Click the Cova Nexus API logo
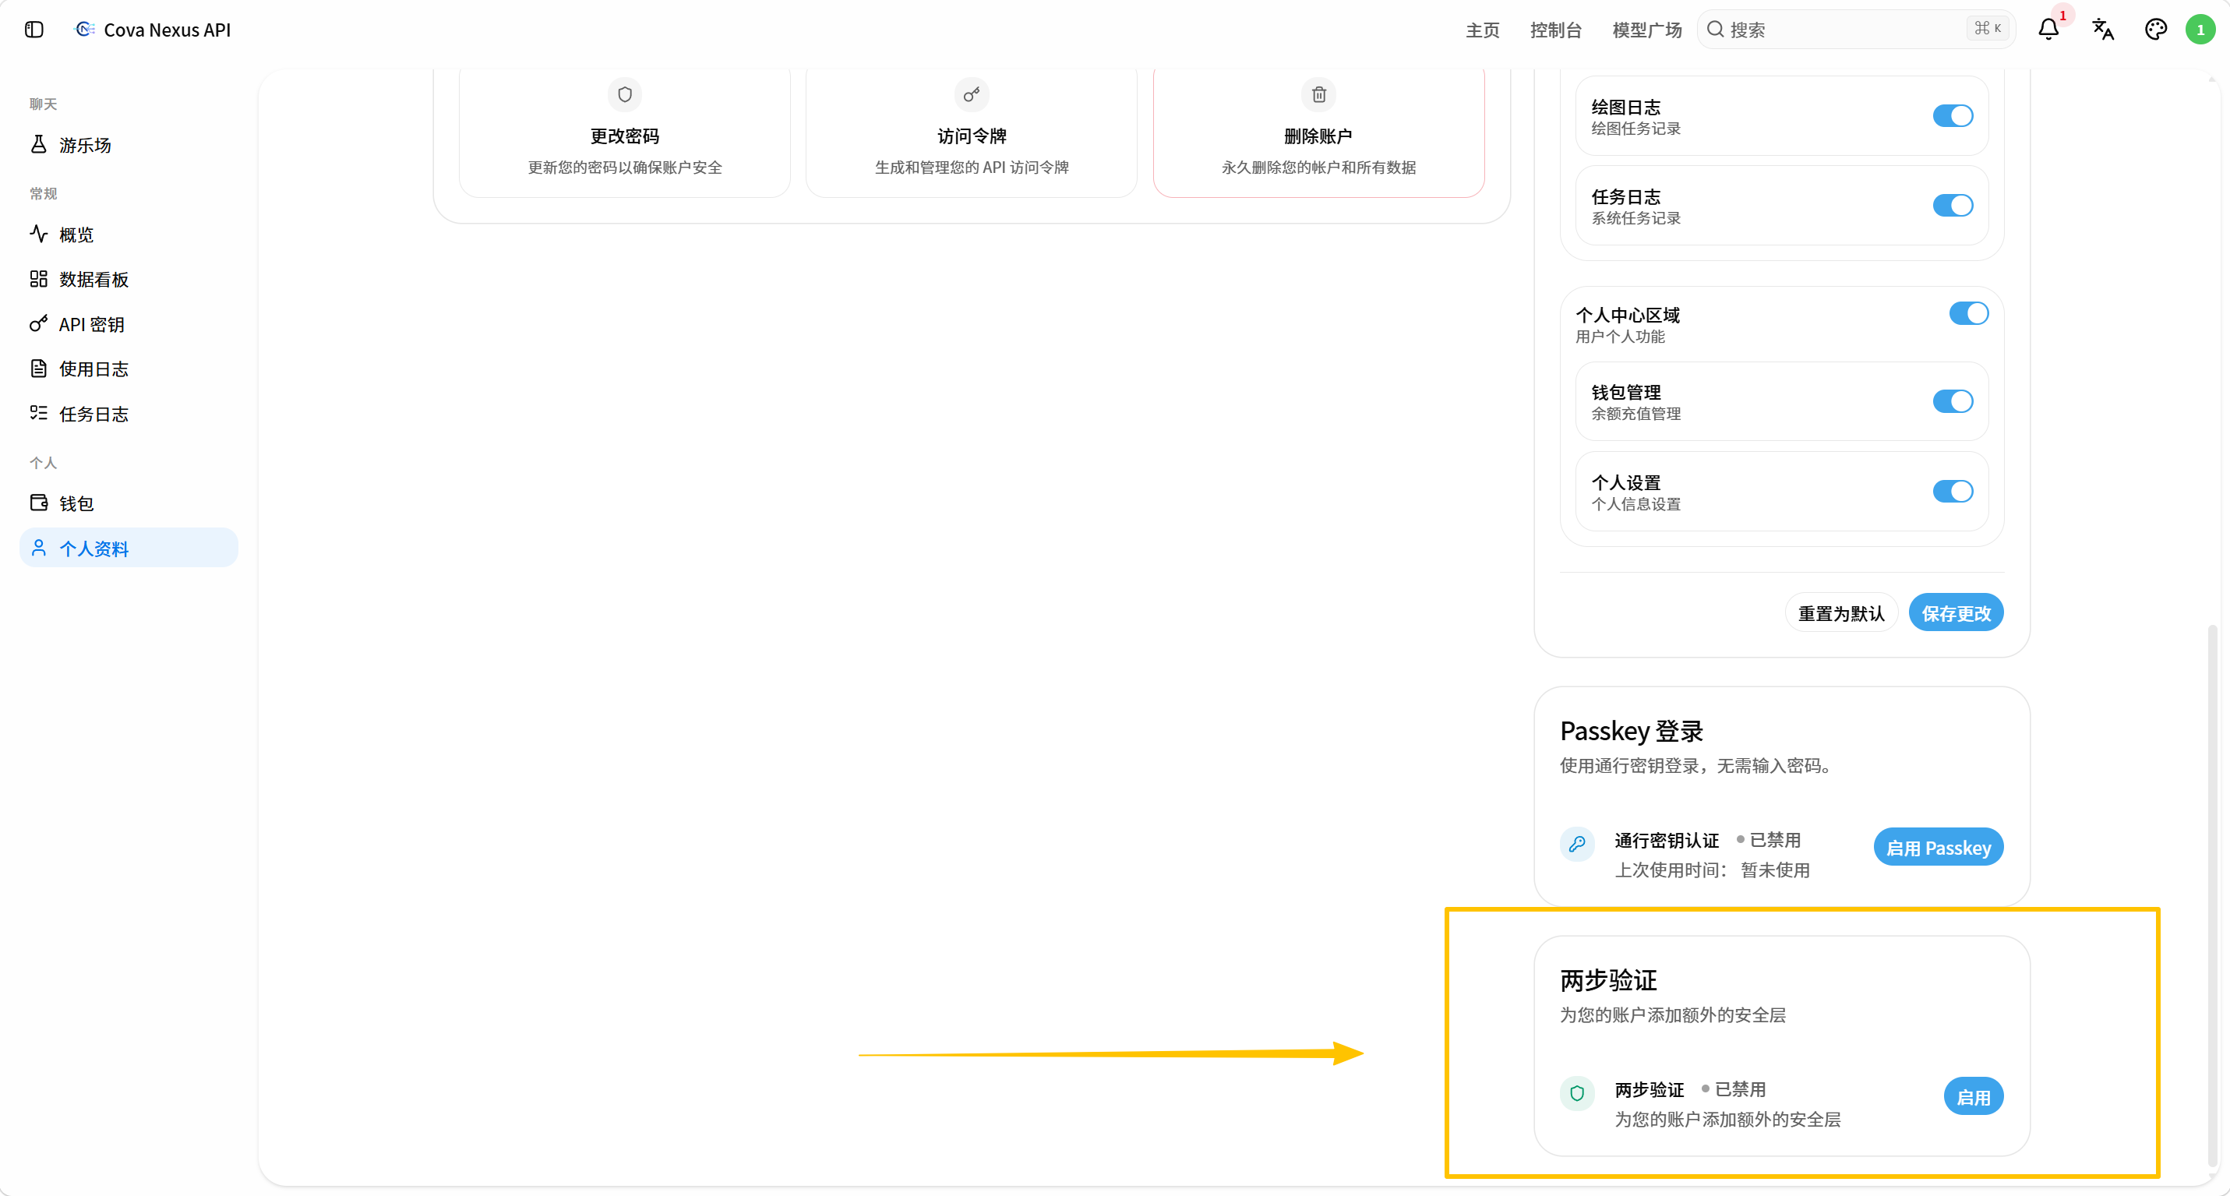2230x1196 pixels. (x=84, y=30)
